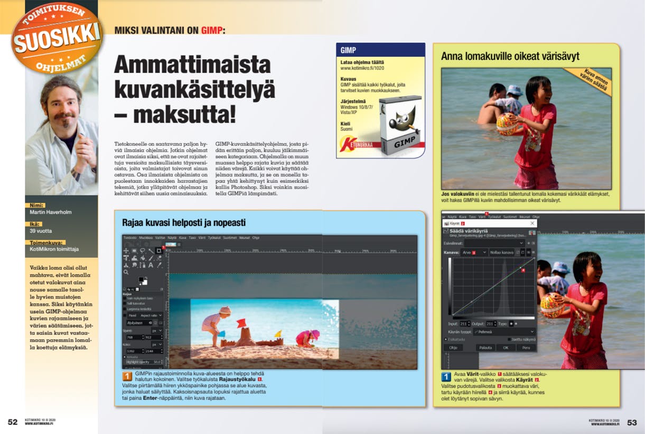
Task: Set portrait orientation icon beside Nykyinen field
Action: (155, 323)
